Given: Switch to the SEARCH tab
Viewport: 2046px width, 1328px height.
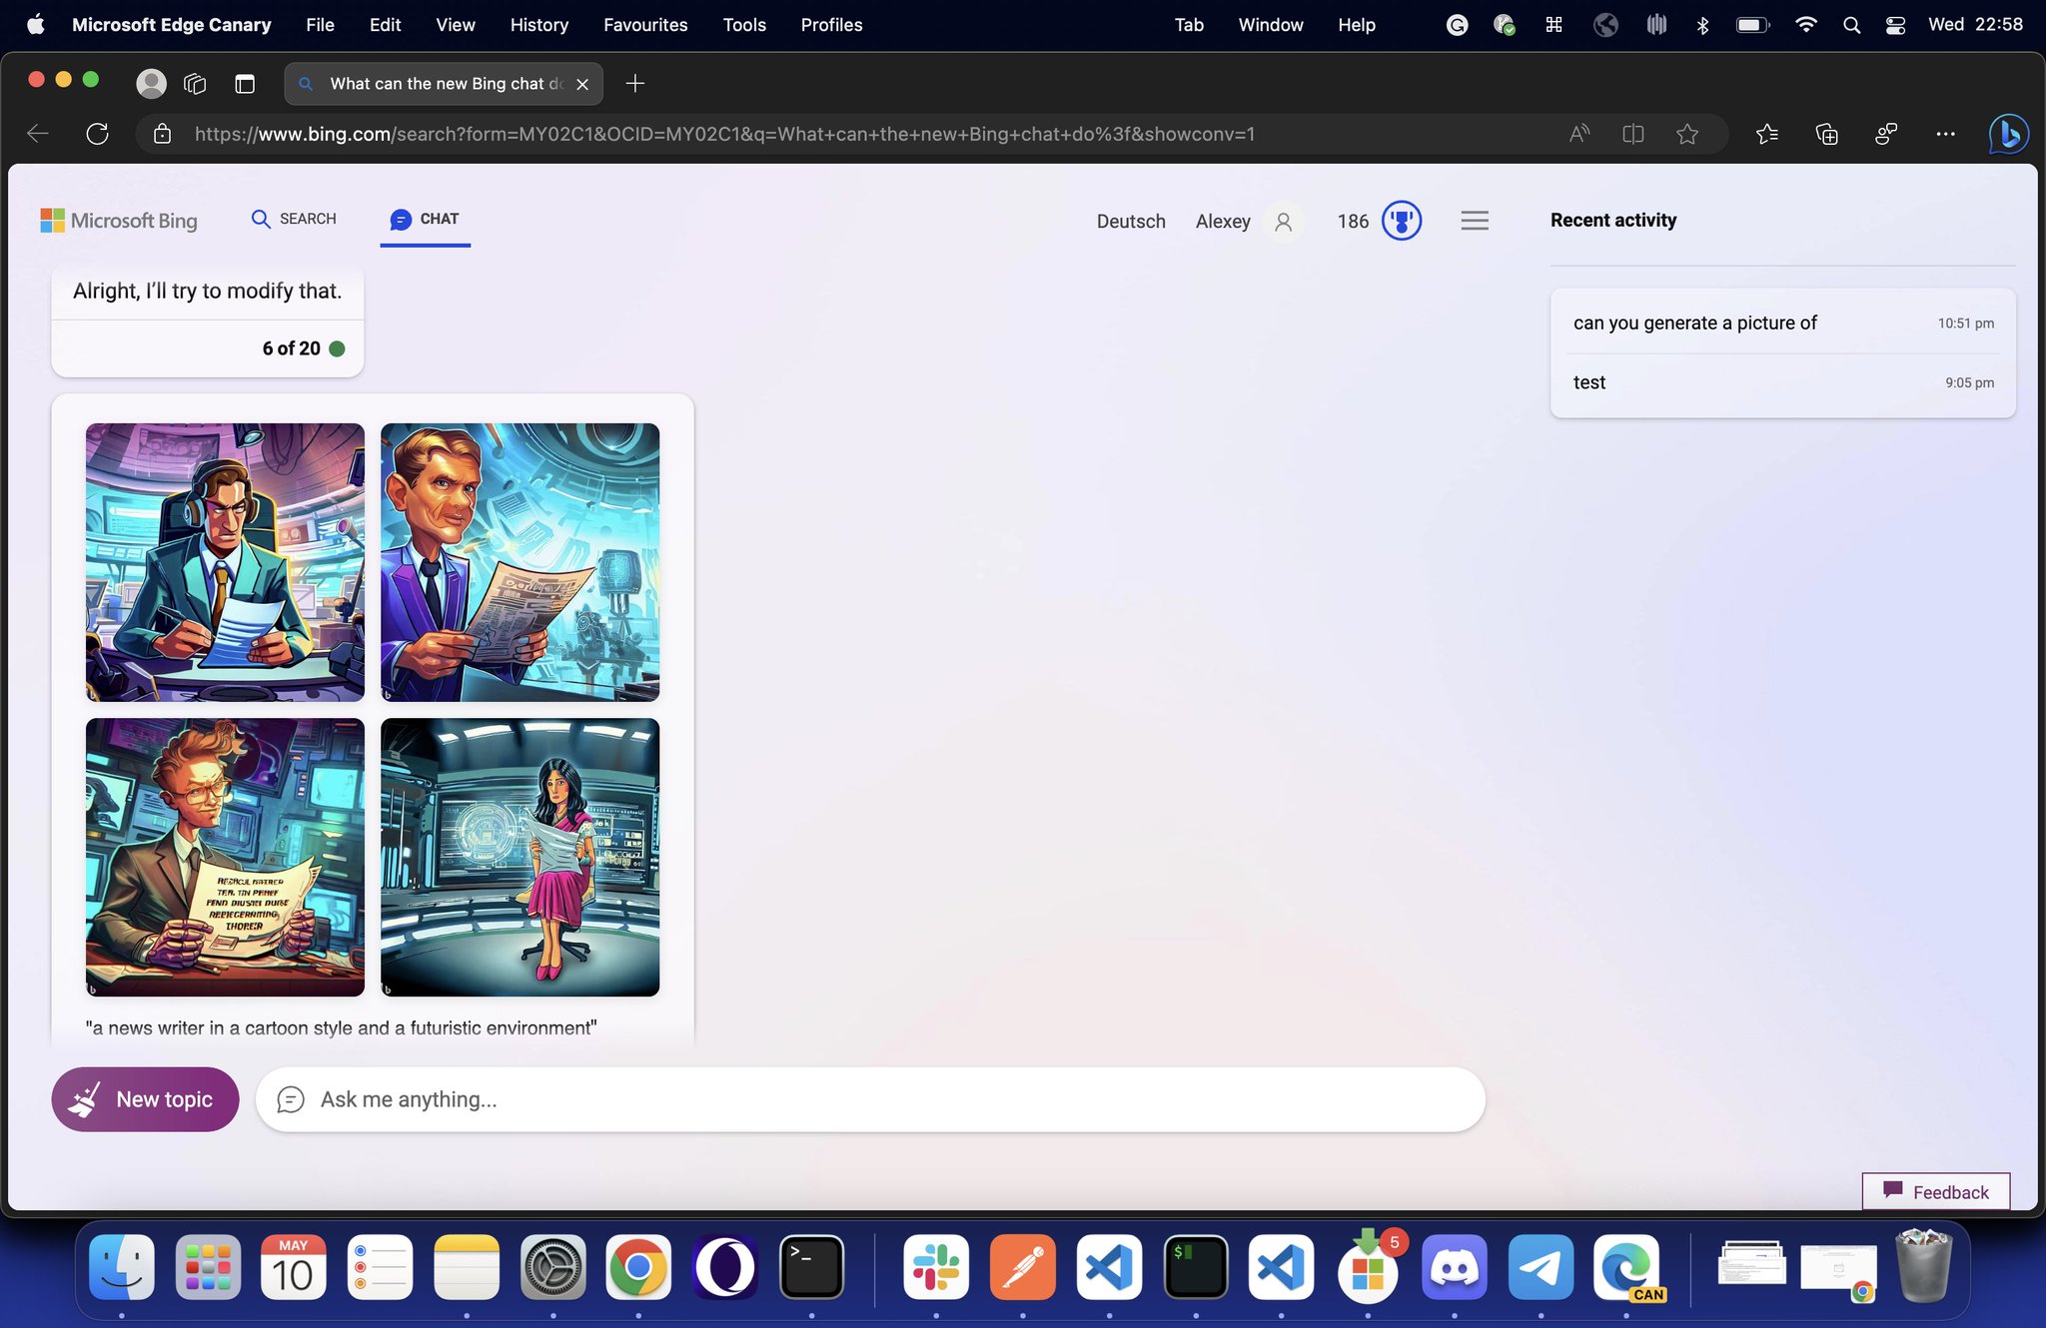Looking at the screenshot, I should pos(294,219).
